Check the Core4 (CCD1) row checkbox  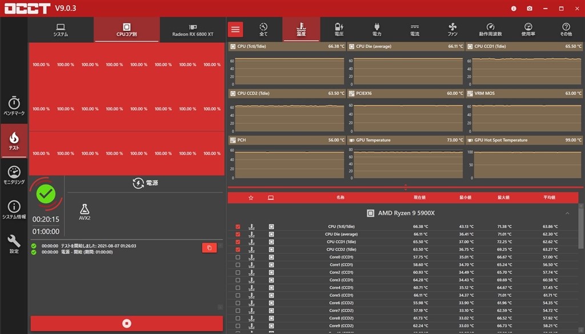pos(238,288)
